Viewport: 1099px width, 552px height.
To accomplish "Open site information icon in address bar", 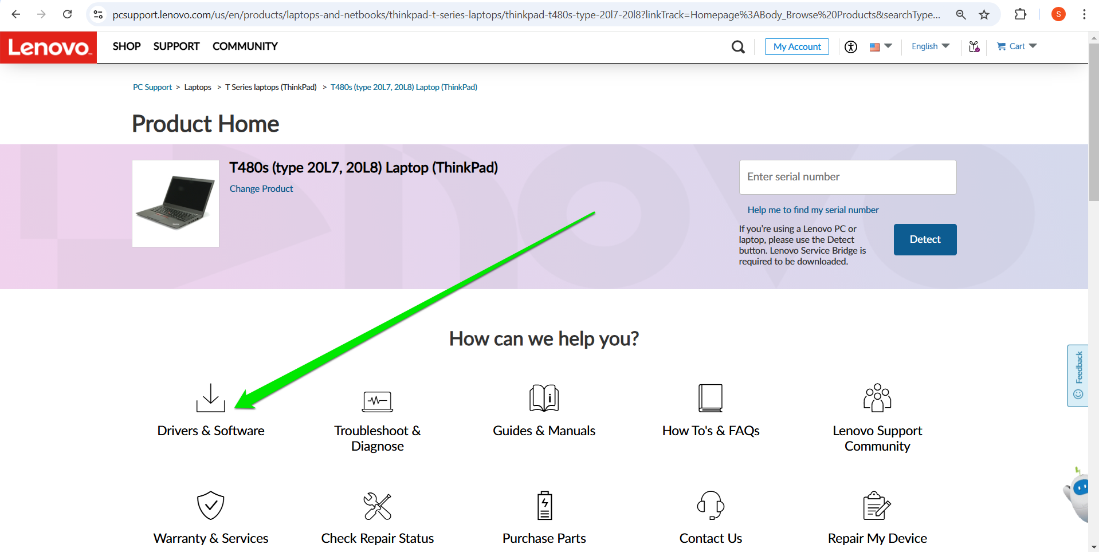I will pos(98,14).
